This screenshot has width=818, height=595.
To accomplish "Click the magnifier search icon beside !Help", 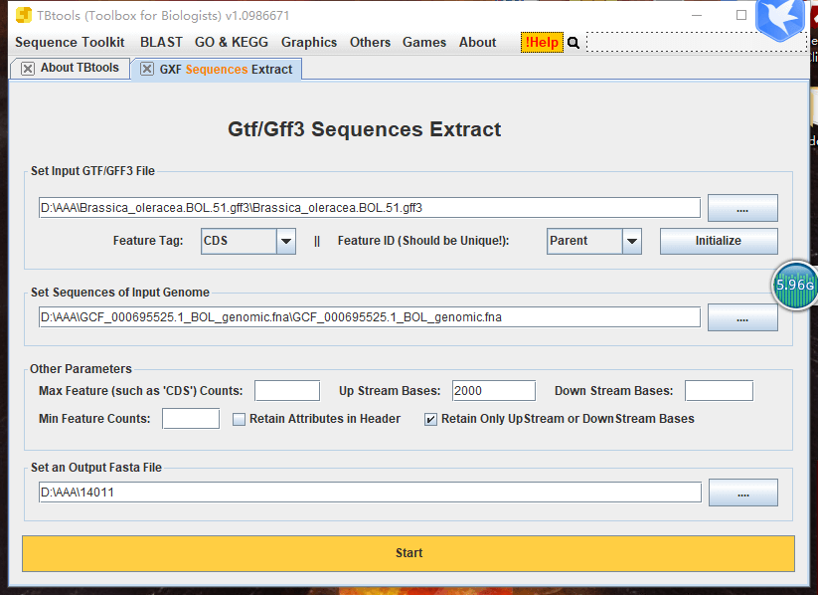I will click(573, 43).
